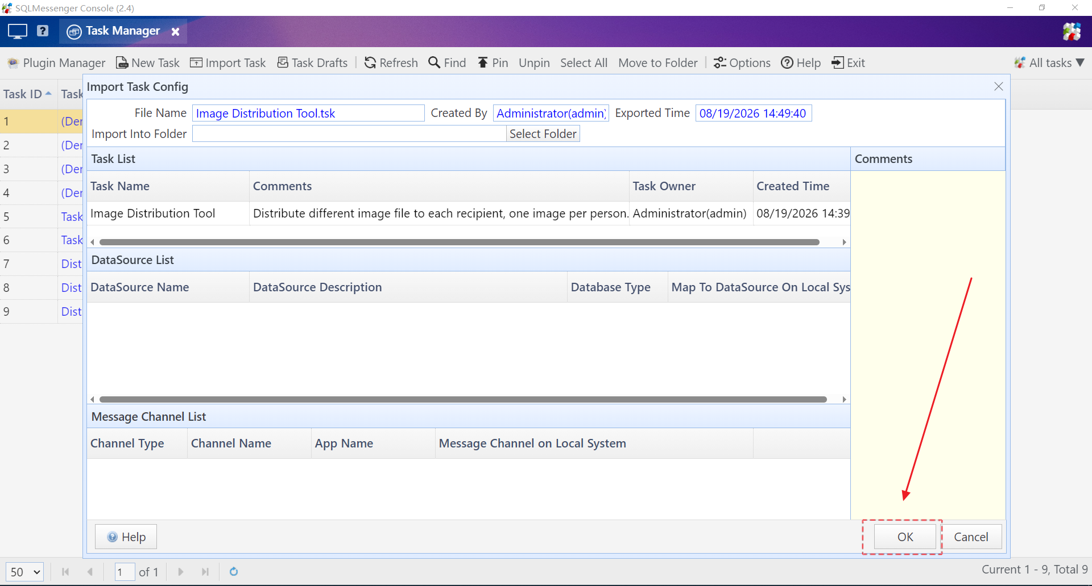The height and width of the screenshot is (586, 1092).
Task: Click the page number input
Action: (x=125, y=572)
